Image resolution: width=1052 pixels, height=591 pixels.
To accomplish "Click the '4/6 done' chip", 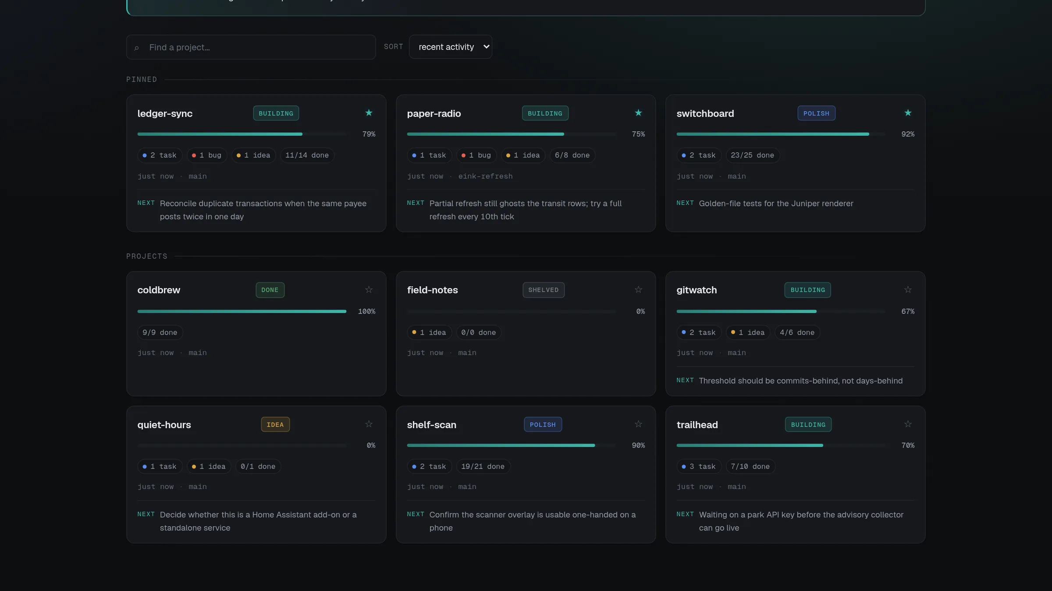I will 797,333.
